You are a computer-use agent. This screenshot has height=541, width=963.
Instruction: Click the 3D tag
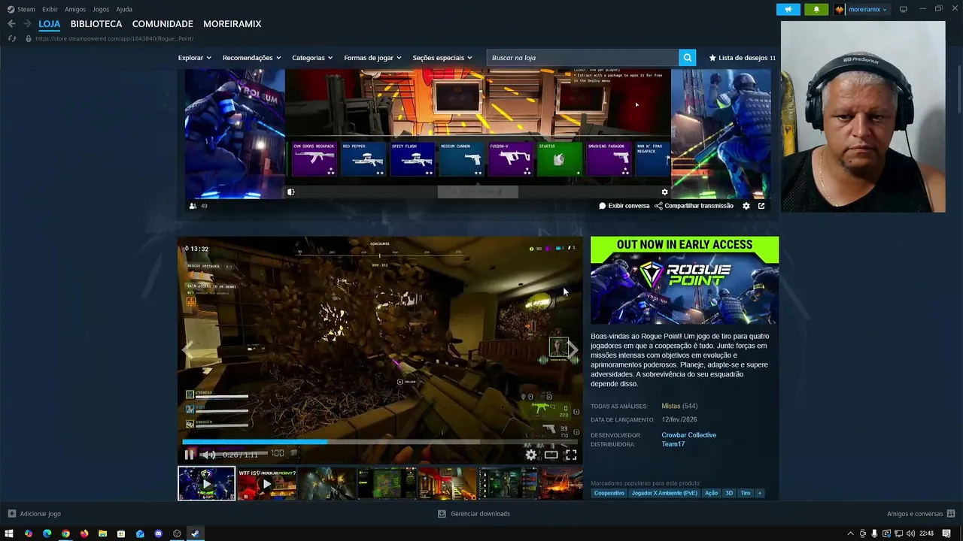tap(729, 493)
